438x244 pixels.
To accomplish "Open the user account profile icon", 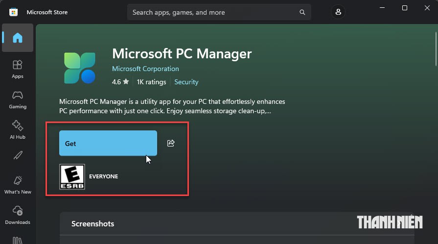I will click(x=338, y=12).
